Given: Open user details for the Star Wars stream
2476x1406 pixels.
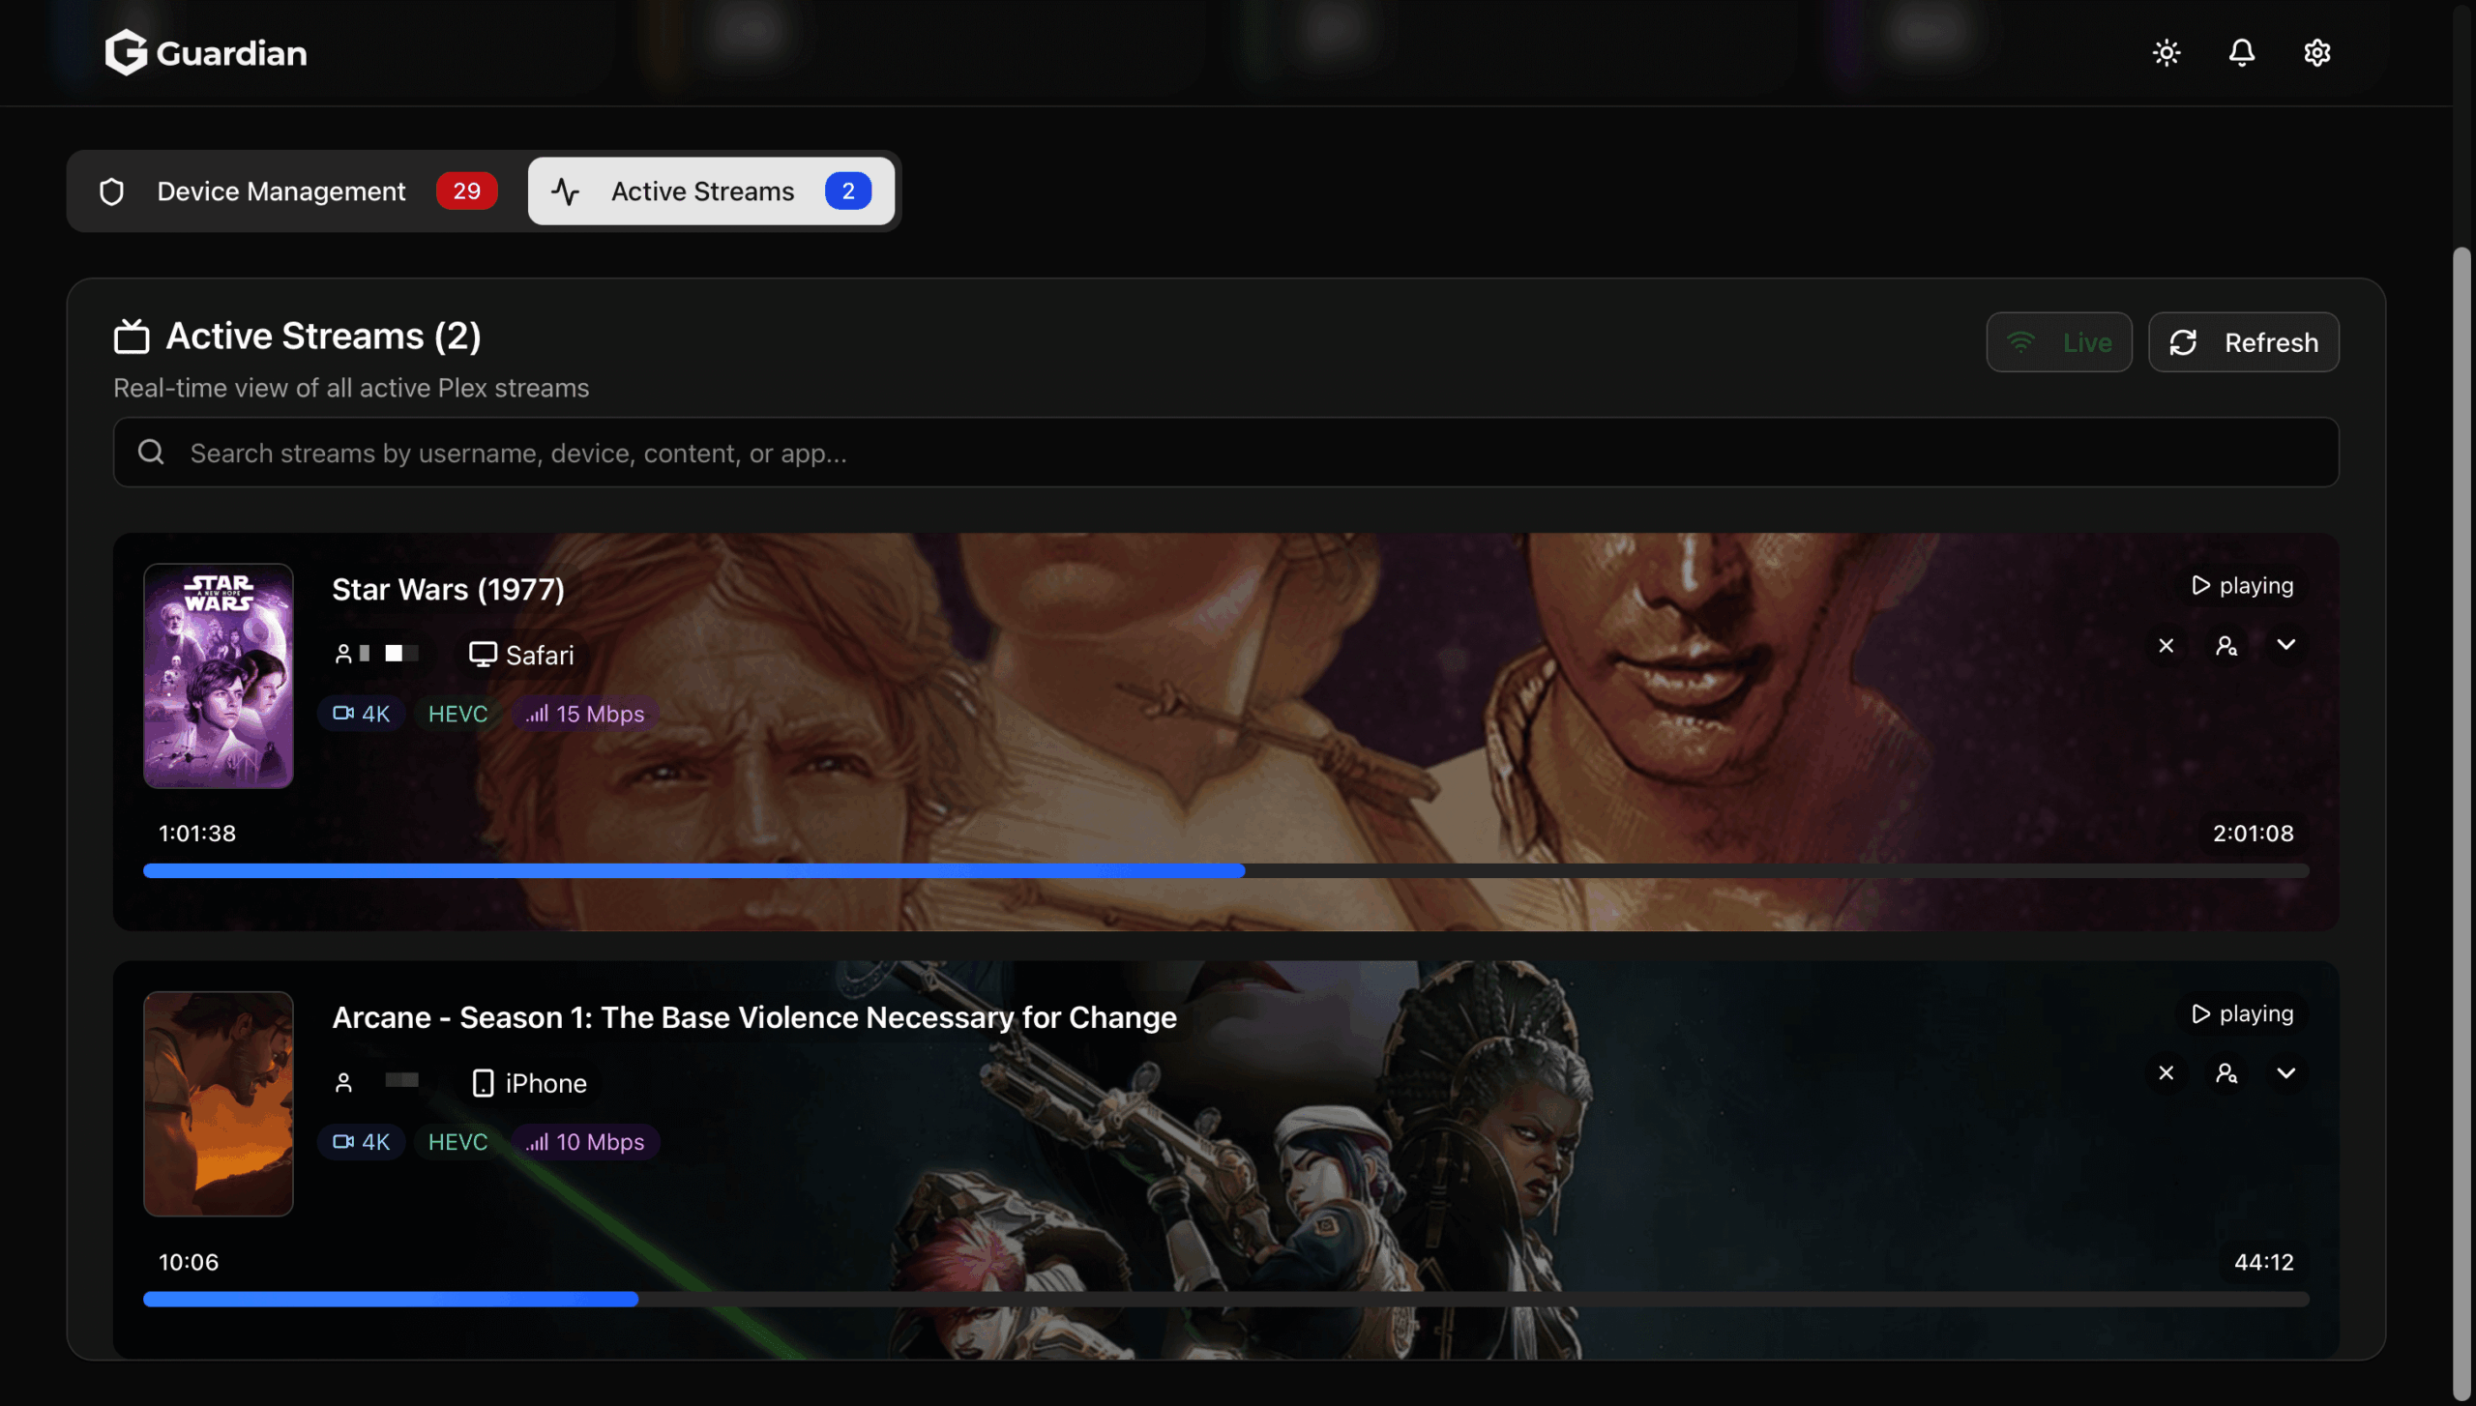Looking at the screenshot, I should coord(2226,645).
